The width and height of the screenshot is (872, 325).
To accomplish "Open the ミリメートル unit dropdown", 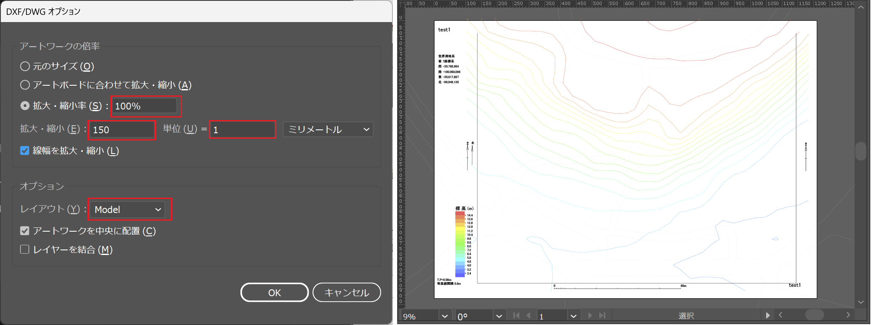I will coord(328,129).
